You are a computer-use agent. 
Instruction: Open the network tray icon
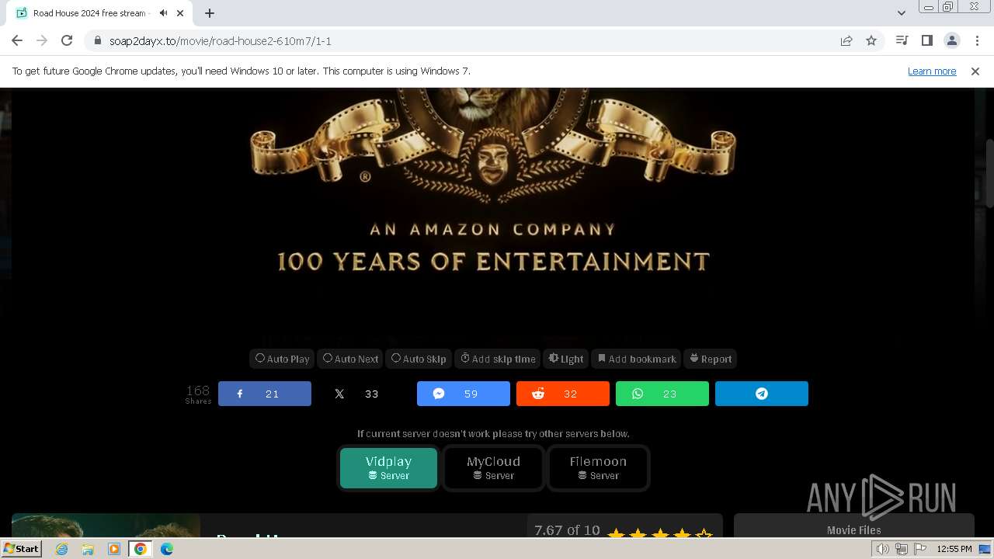[901, 549]
